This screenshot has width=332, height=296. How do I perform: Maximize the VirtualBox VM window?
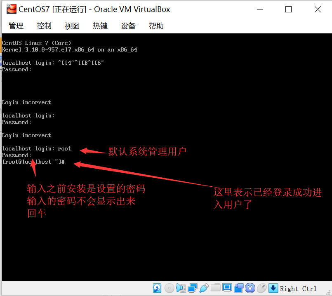pos(288,9)
